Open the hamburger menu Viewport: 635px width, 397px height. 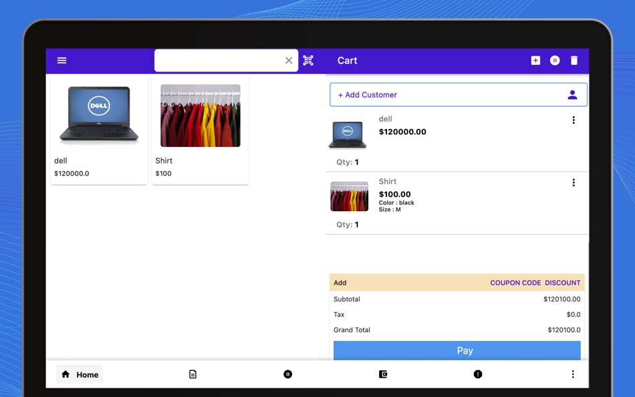[61, 60]
